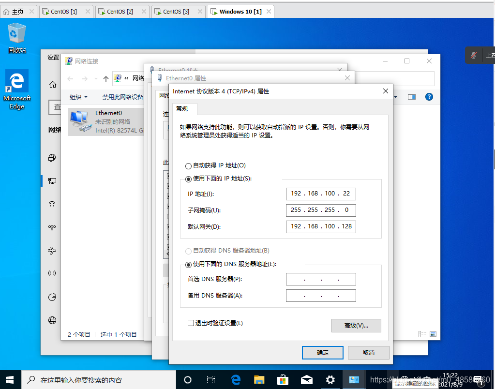
Task: Switch to Windows 10 [1] VM tab
Action: [240, 11]
